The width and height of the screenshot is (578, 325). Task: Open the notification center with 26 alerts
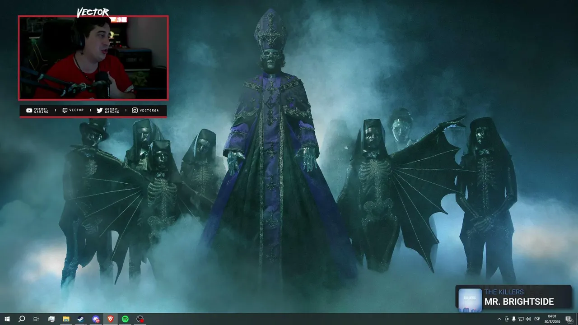569,319
